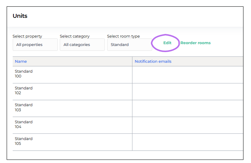Open the Standard room type dropdown

[x=129, y=45]
